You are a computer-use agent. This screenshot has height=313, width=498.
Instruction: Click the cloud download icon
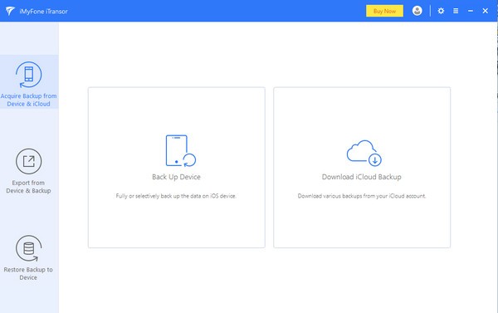coord(364,153)
